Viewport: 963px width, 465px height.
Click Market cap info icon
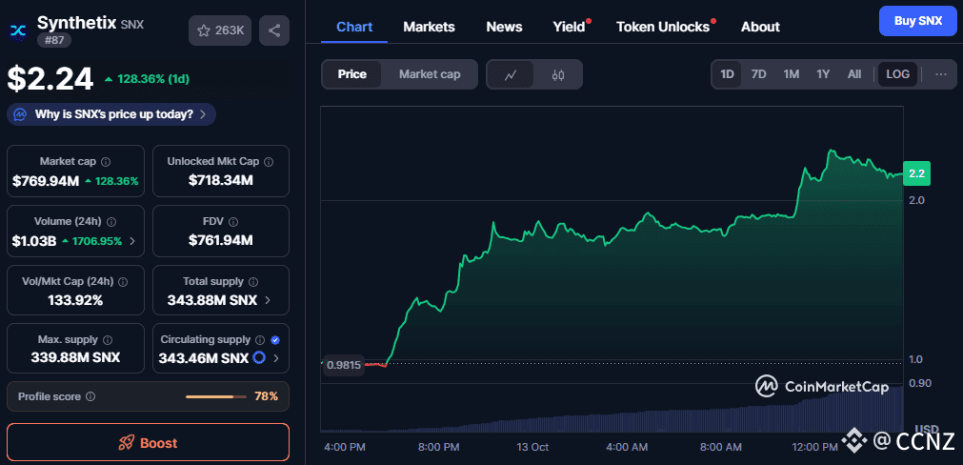point(106,162)
